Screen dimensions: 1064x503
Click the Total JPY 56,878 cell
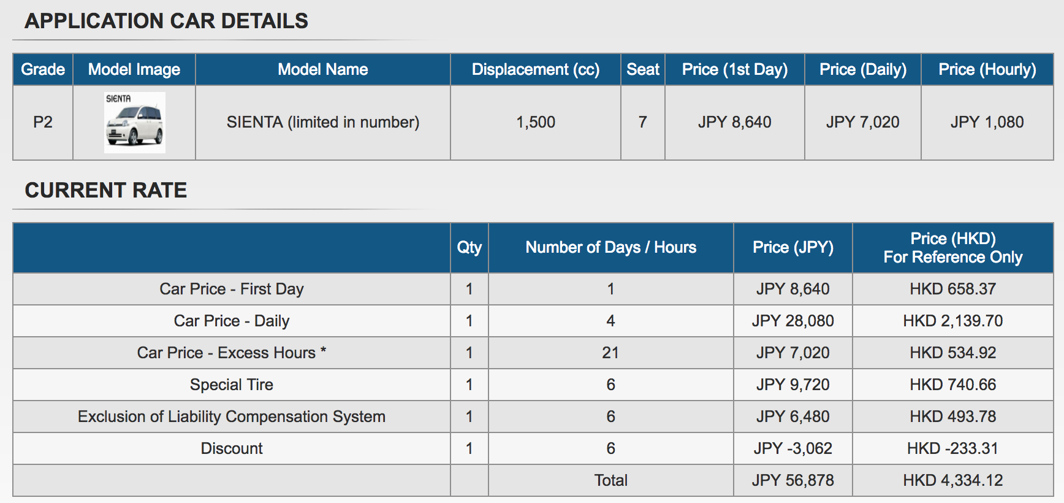click(793, 480)
